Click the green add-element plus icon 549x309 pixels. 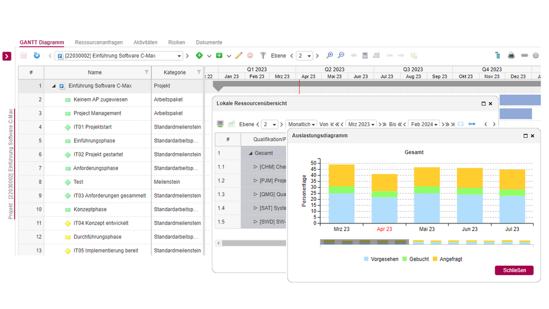pyautogui.click(x=199, y=55)
